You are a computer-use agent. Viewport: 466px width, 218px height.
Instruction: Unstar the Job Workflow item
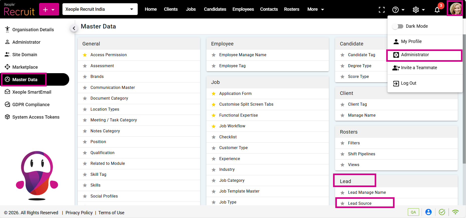tap(213, 126)
